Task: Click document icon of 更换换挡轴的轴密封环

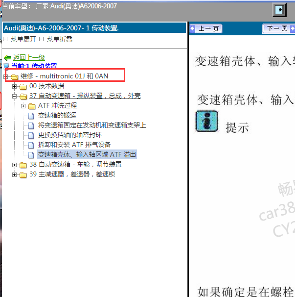Action: point(31,135)
